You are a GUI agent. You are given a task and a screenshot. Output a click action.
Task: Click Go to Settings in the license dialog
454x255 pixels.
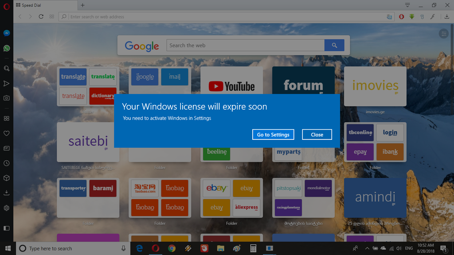click(273, 135)
